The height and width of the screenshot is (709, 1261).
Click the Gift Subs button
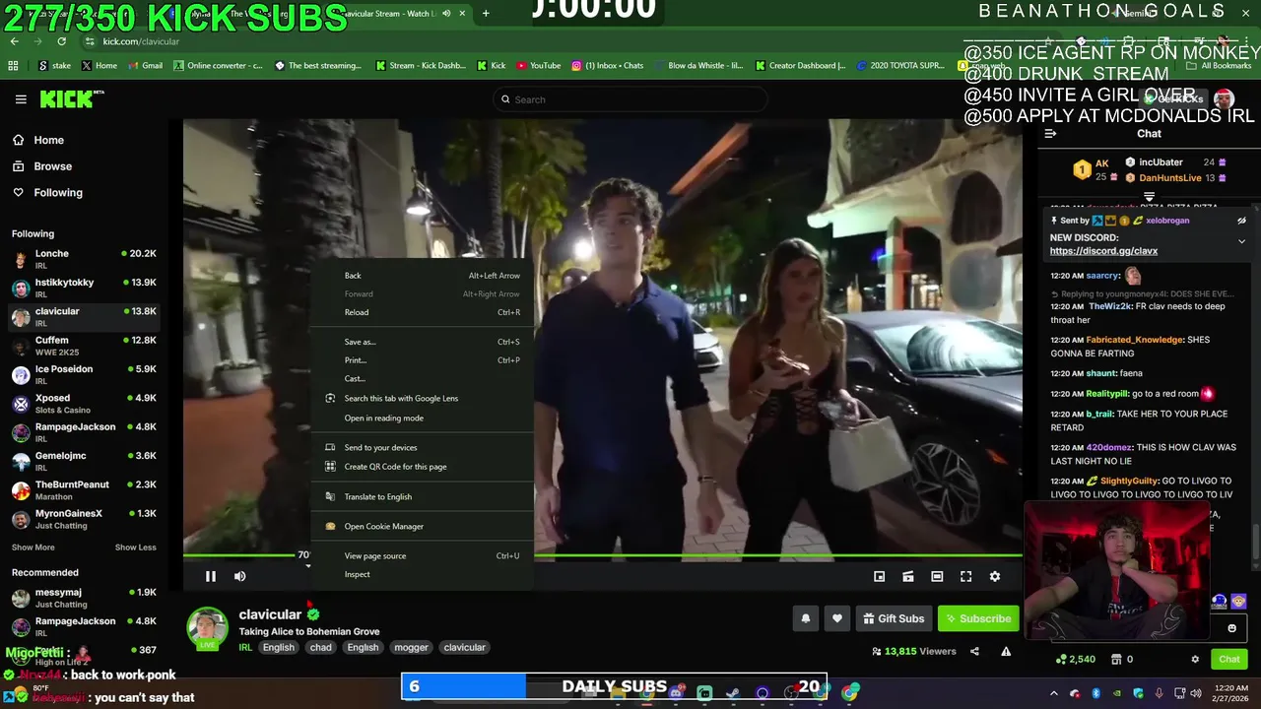coord(894,618)
